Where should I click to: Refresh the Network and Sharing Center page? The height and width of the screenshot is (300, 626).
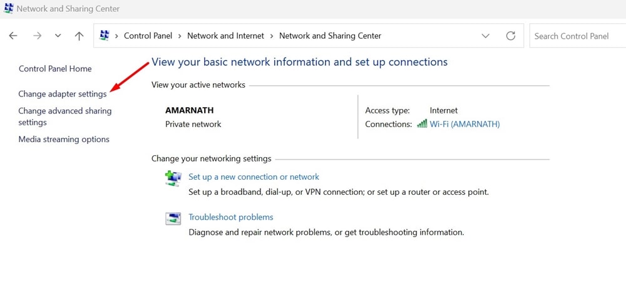511,36
